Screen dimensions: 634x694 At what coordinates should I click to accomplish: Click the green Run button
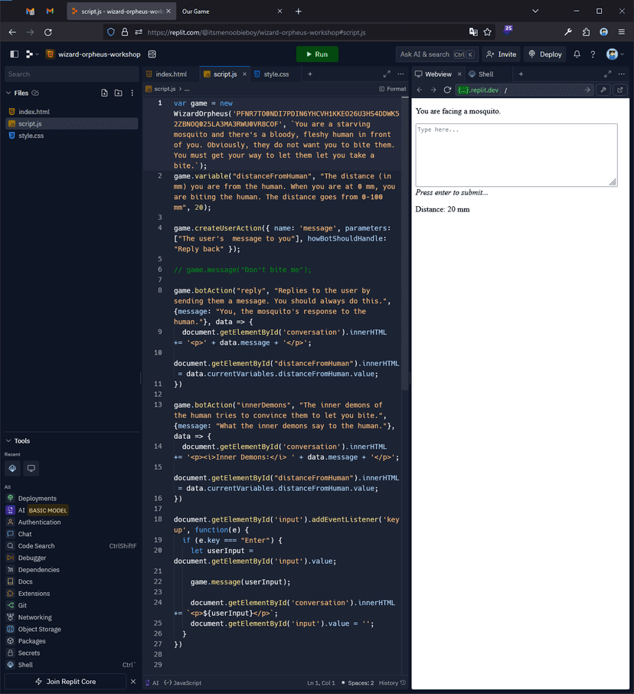click(x=317, y=54)
